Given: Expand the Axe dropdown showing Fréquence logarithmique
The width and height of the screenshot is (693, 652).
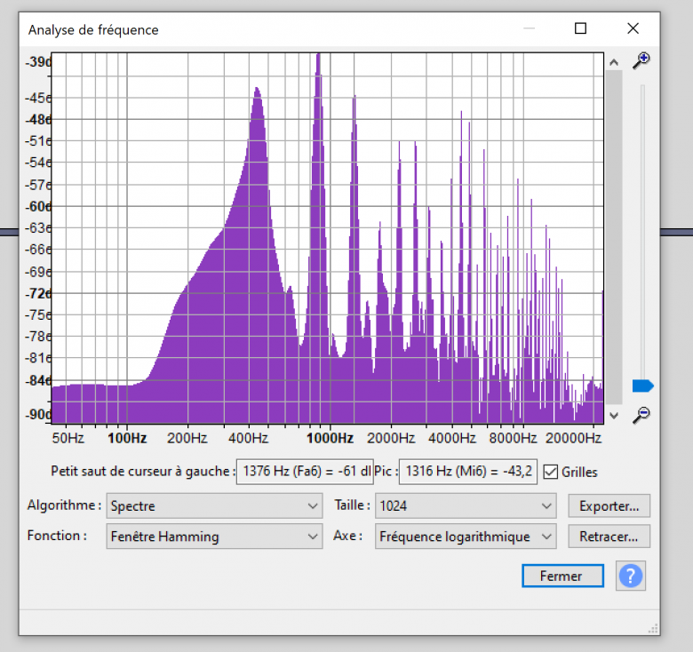Looking at the screenshot, I should coord(466,537).
